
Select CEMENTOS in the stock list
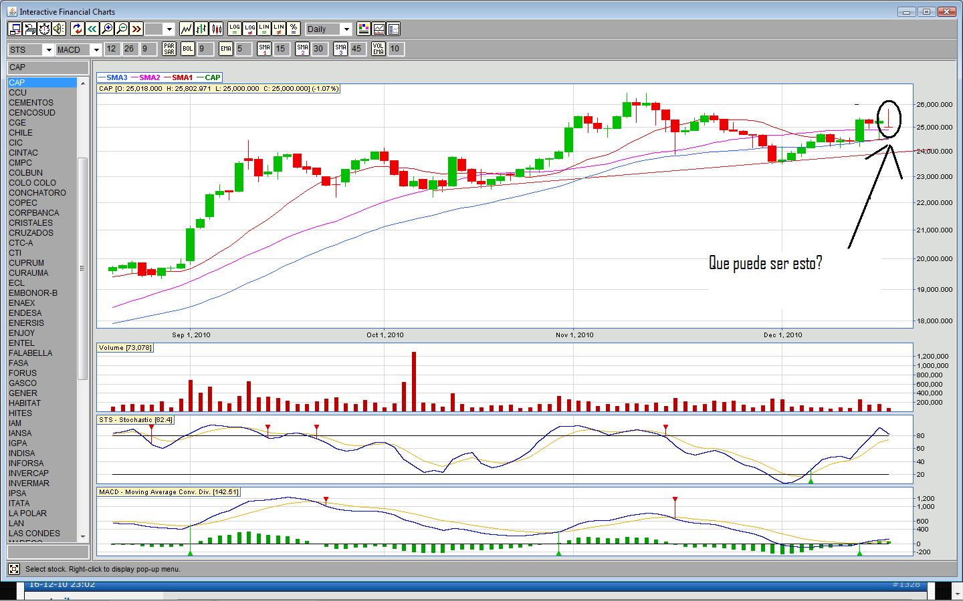pyautogui.click(x=42, y=103)
